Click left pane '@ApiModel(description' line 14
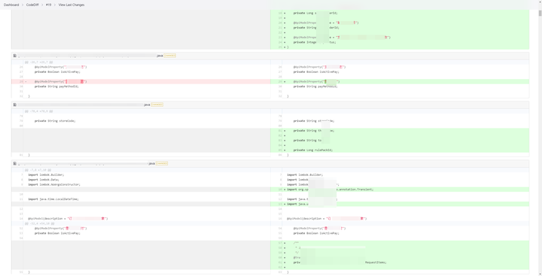This screenshot has width=542, height=276. point(68,219)
